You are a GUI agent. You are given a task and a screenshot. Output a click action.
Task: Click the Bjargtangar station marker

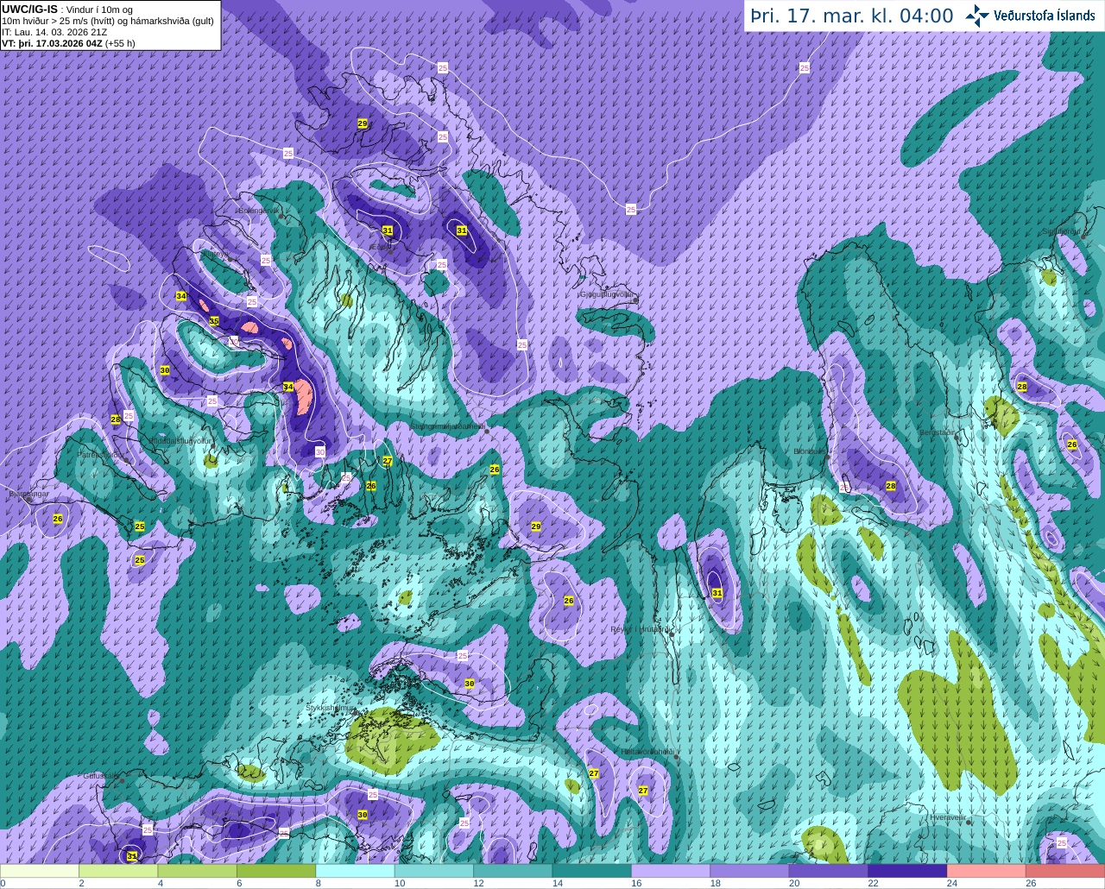click(x=28, y=499)
